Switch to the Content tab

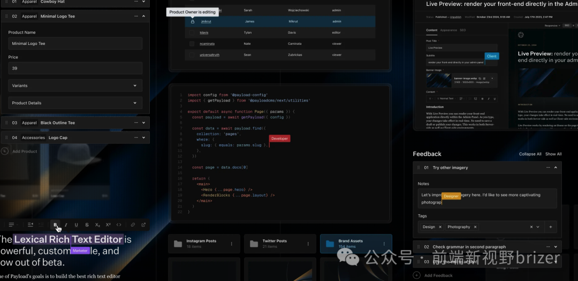432,30
